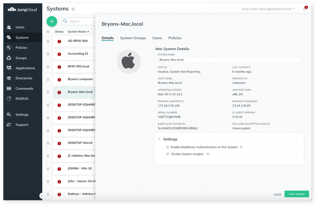Click the cancel link

pos(277,194)
